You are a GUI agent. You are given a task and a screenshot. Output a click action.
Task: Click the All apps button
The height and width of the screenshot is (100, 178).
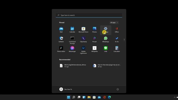pos(114,22)
